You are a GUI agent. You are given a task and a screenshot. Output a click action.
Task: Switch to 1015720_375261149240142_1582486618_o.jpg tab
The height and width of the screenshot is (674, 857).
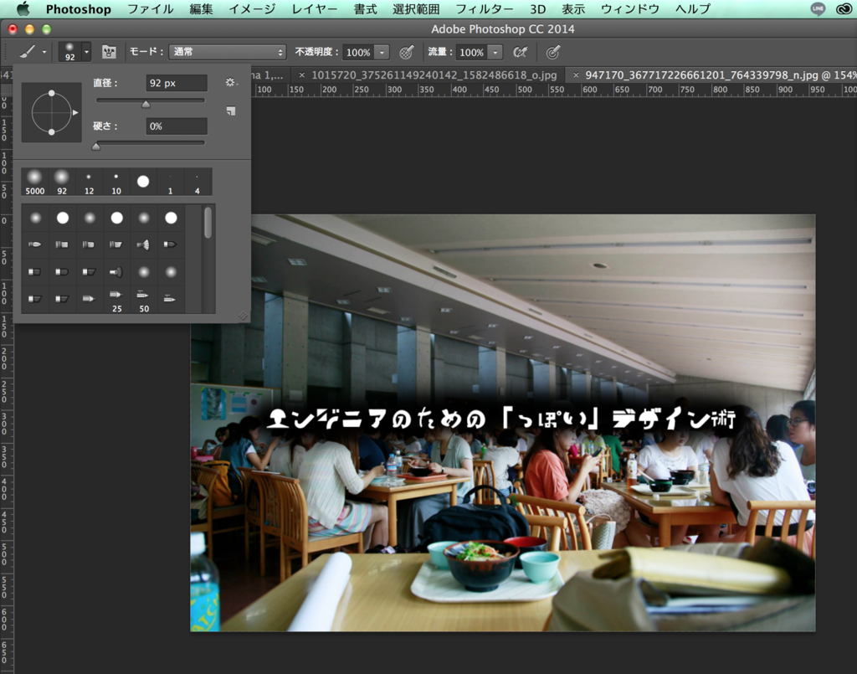pos(434,75)
